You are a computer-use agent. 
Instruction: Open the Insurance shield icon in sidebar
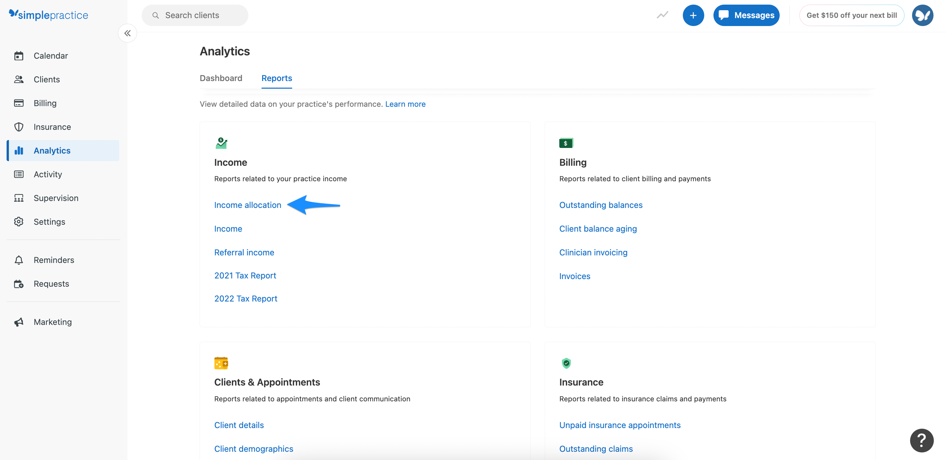(52, 127)
